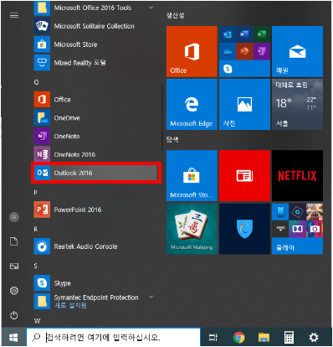Screen dimensions: 333x347
Task: Launch Microsoft Solitaire Collection
Action: pos(95,26)
